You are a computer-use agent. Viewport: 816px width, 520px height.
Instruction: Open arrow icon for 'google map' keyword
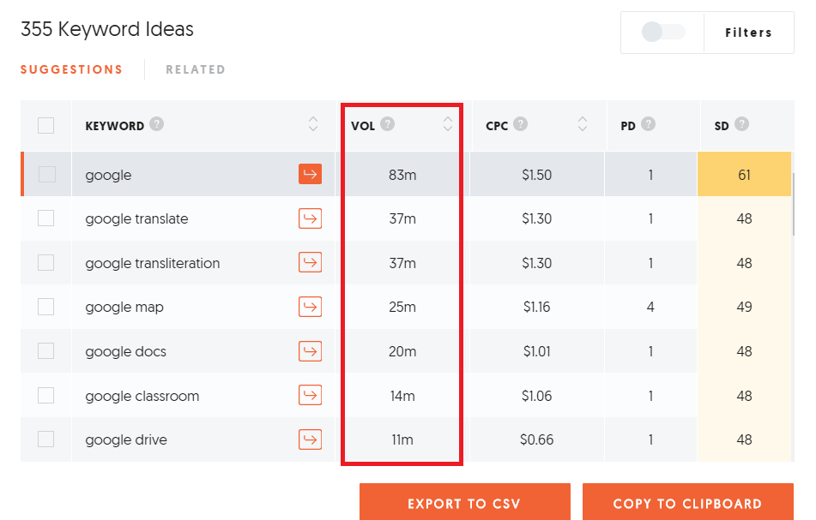click(310, 307)
